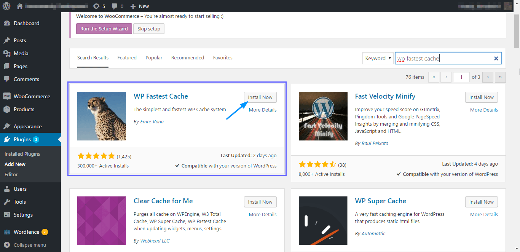Open plugin Editor submenu

(x=11, y=174)
